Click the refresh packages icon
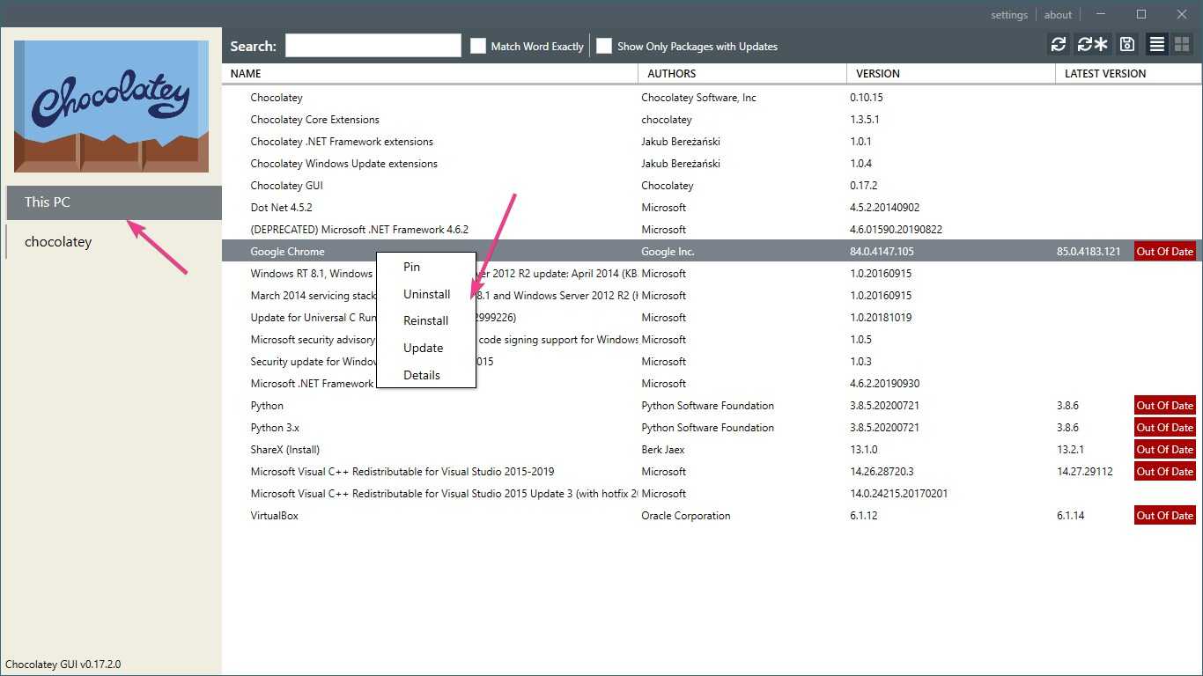Image resolution: width=1203 pixels, height=676 pixels. 1059,45
